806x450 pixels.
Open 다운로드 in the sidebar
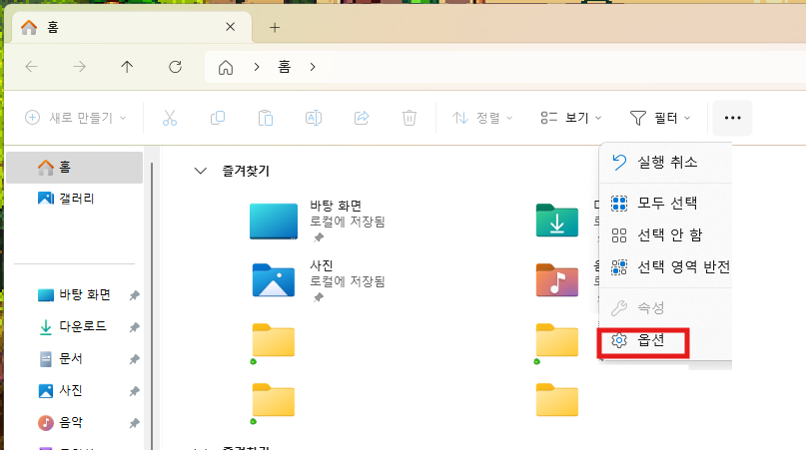(x=74, y=326)
